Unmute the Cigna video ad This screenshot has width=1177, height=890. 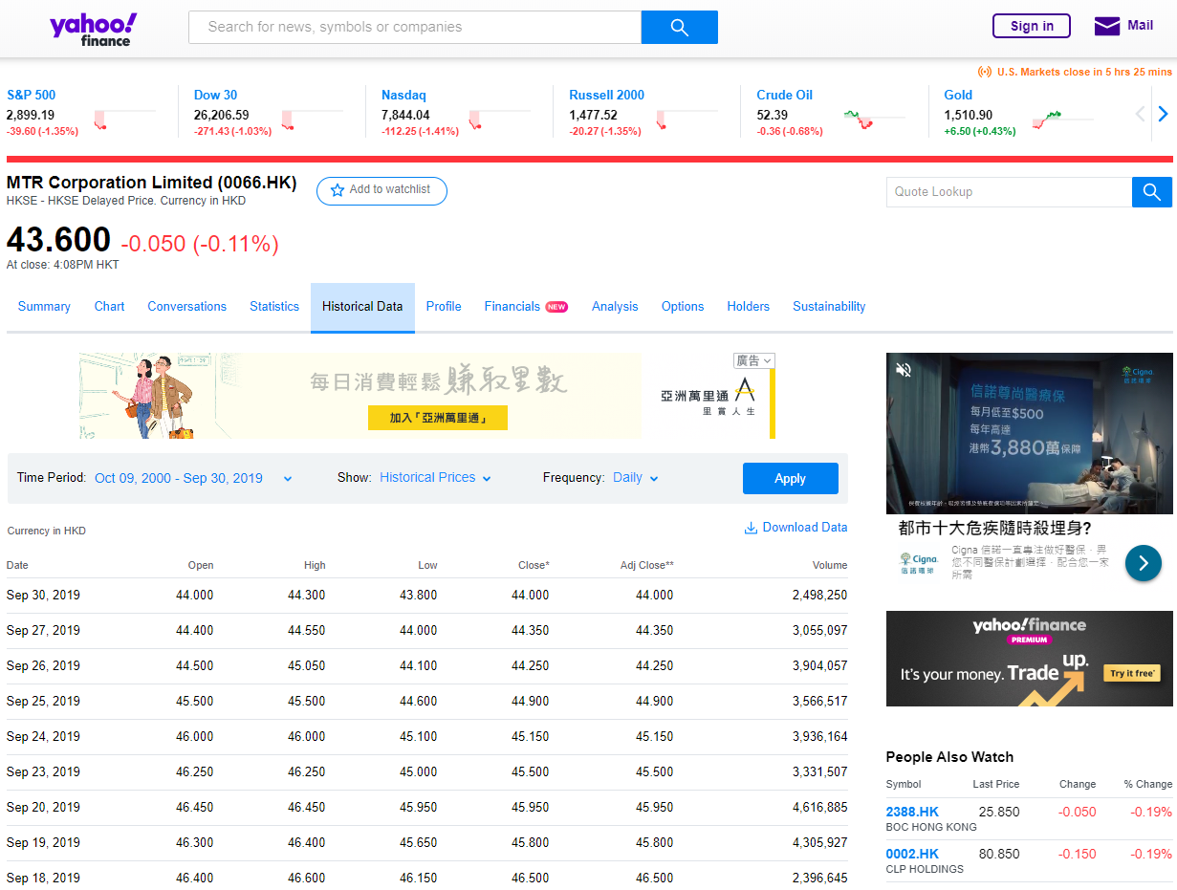904,370
